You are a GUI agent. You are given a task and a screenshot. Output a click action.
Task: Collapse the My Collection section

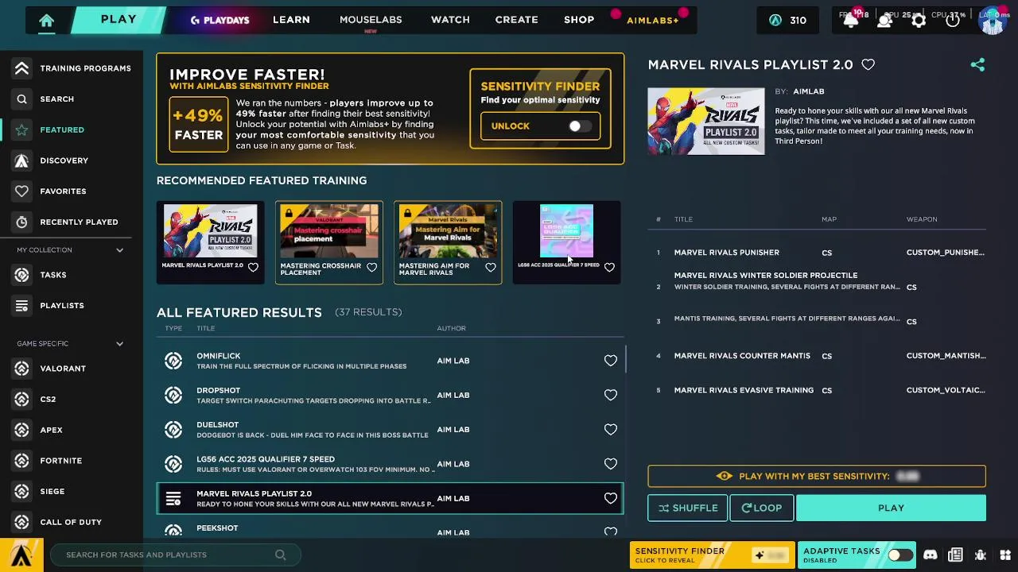tap(119, 250)
